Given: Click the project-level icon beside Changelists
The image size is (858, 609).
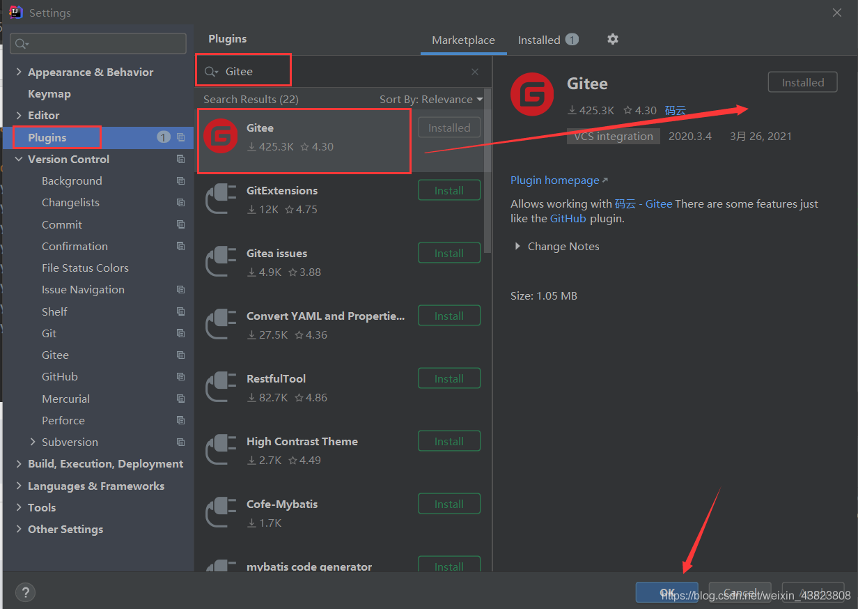Looking at the screenshot, I should (180, 203).
